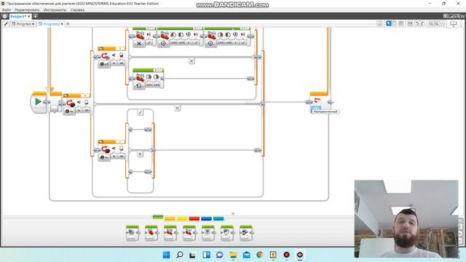
Task: Open the mode selector of the upper switch block
Action: (104, 64)
